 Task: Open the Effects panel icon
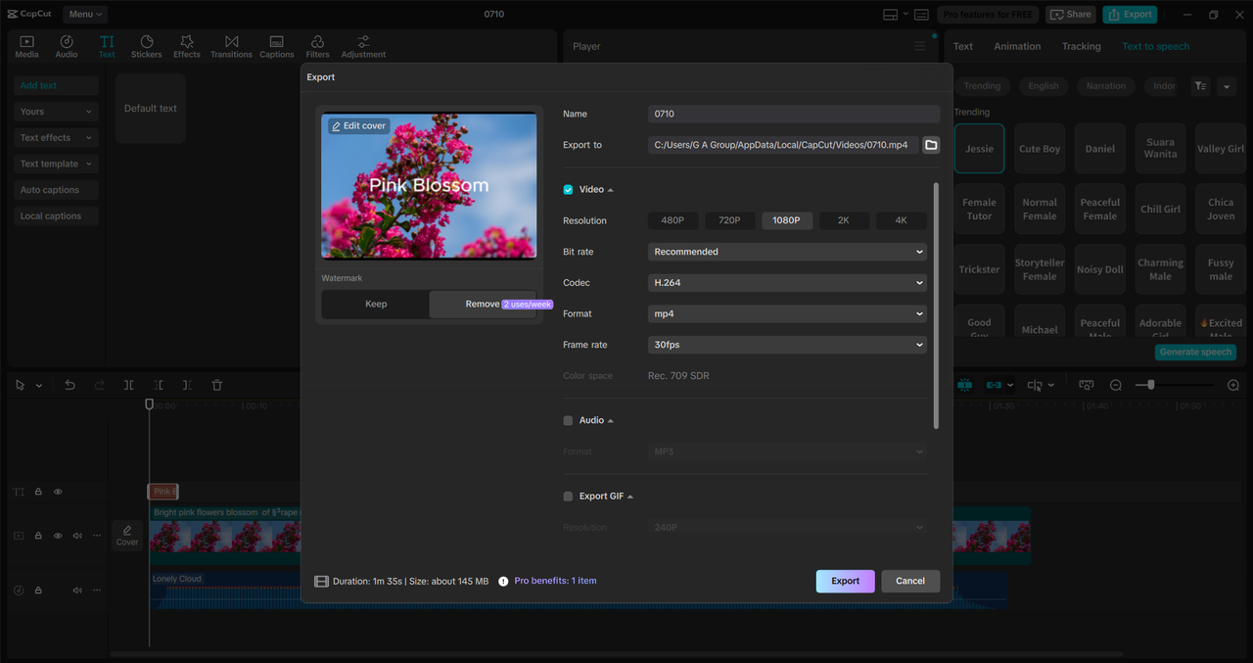[x=187, y=46]
